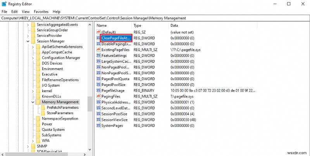Select the StoreParameters folder icon
Screen dimensions: 310x156
(43, 113)
